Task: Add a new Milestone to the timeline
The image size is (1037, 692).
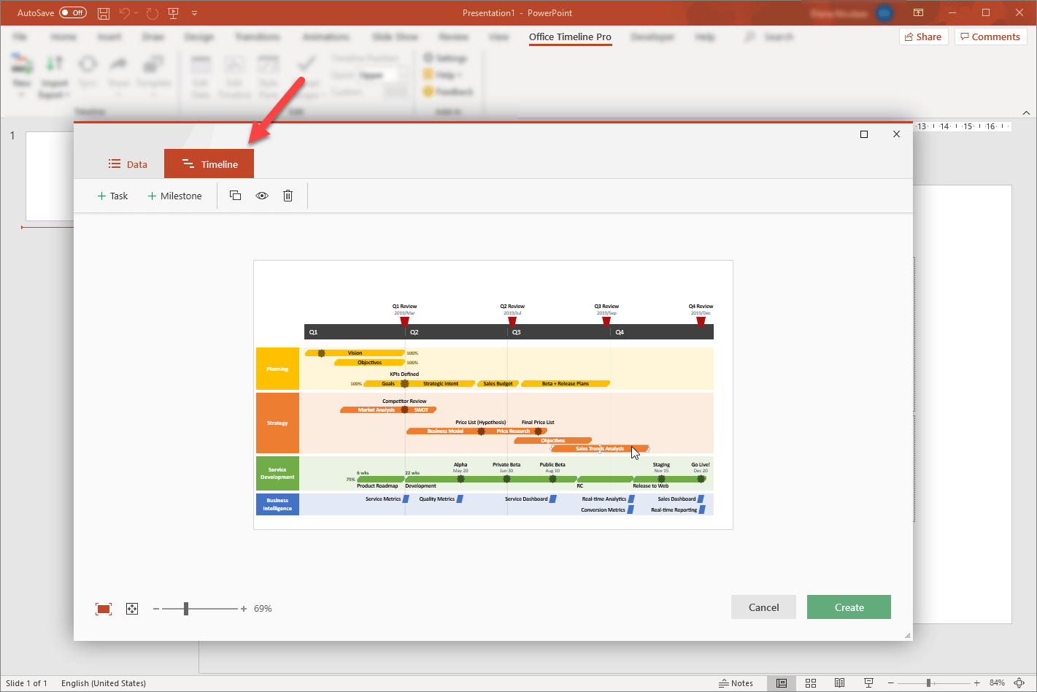Action: click(174, 196)
